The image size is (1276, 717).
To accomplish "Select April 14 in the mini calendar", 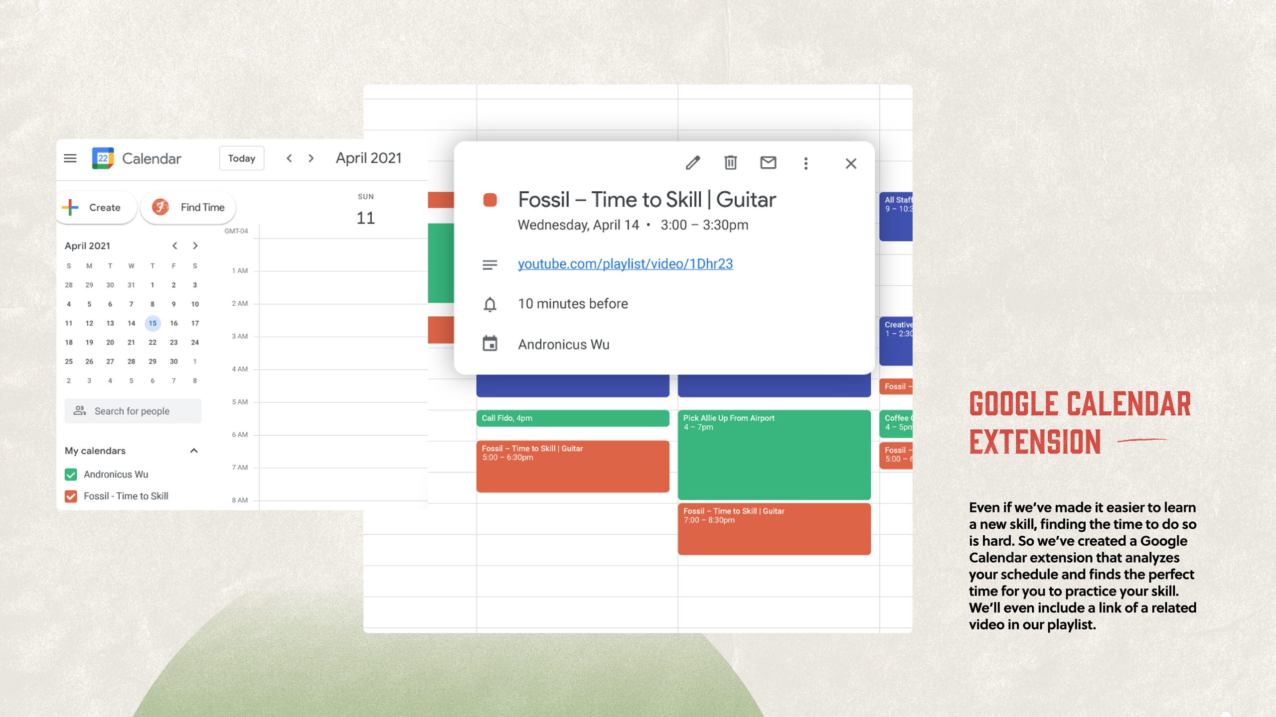I will (x=131, y=323).
